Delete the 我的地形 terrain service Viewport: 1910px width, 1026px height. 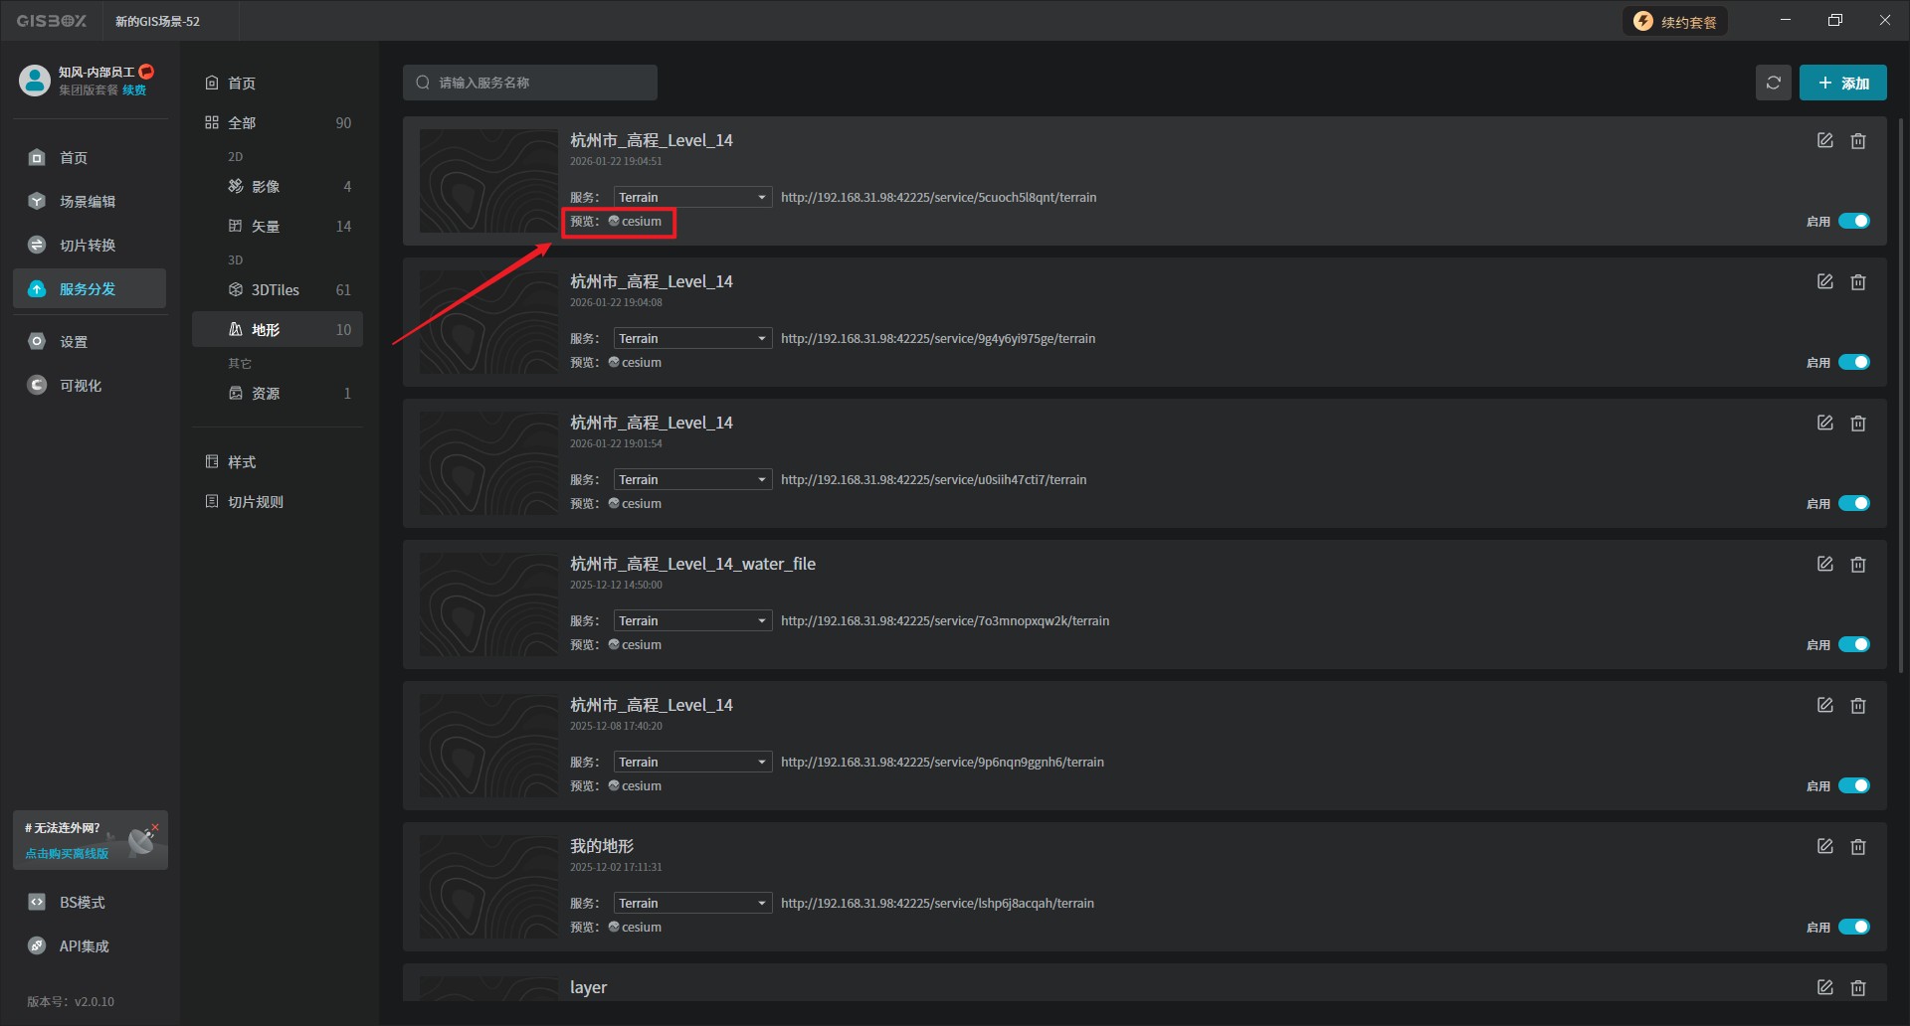(x=1857, y=847)
